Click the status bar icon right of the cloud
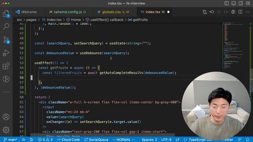 [x=32, y=140]
